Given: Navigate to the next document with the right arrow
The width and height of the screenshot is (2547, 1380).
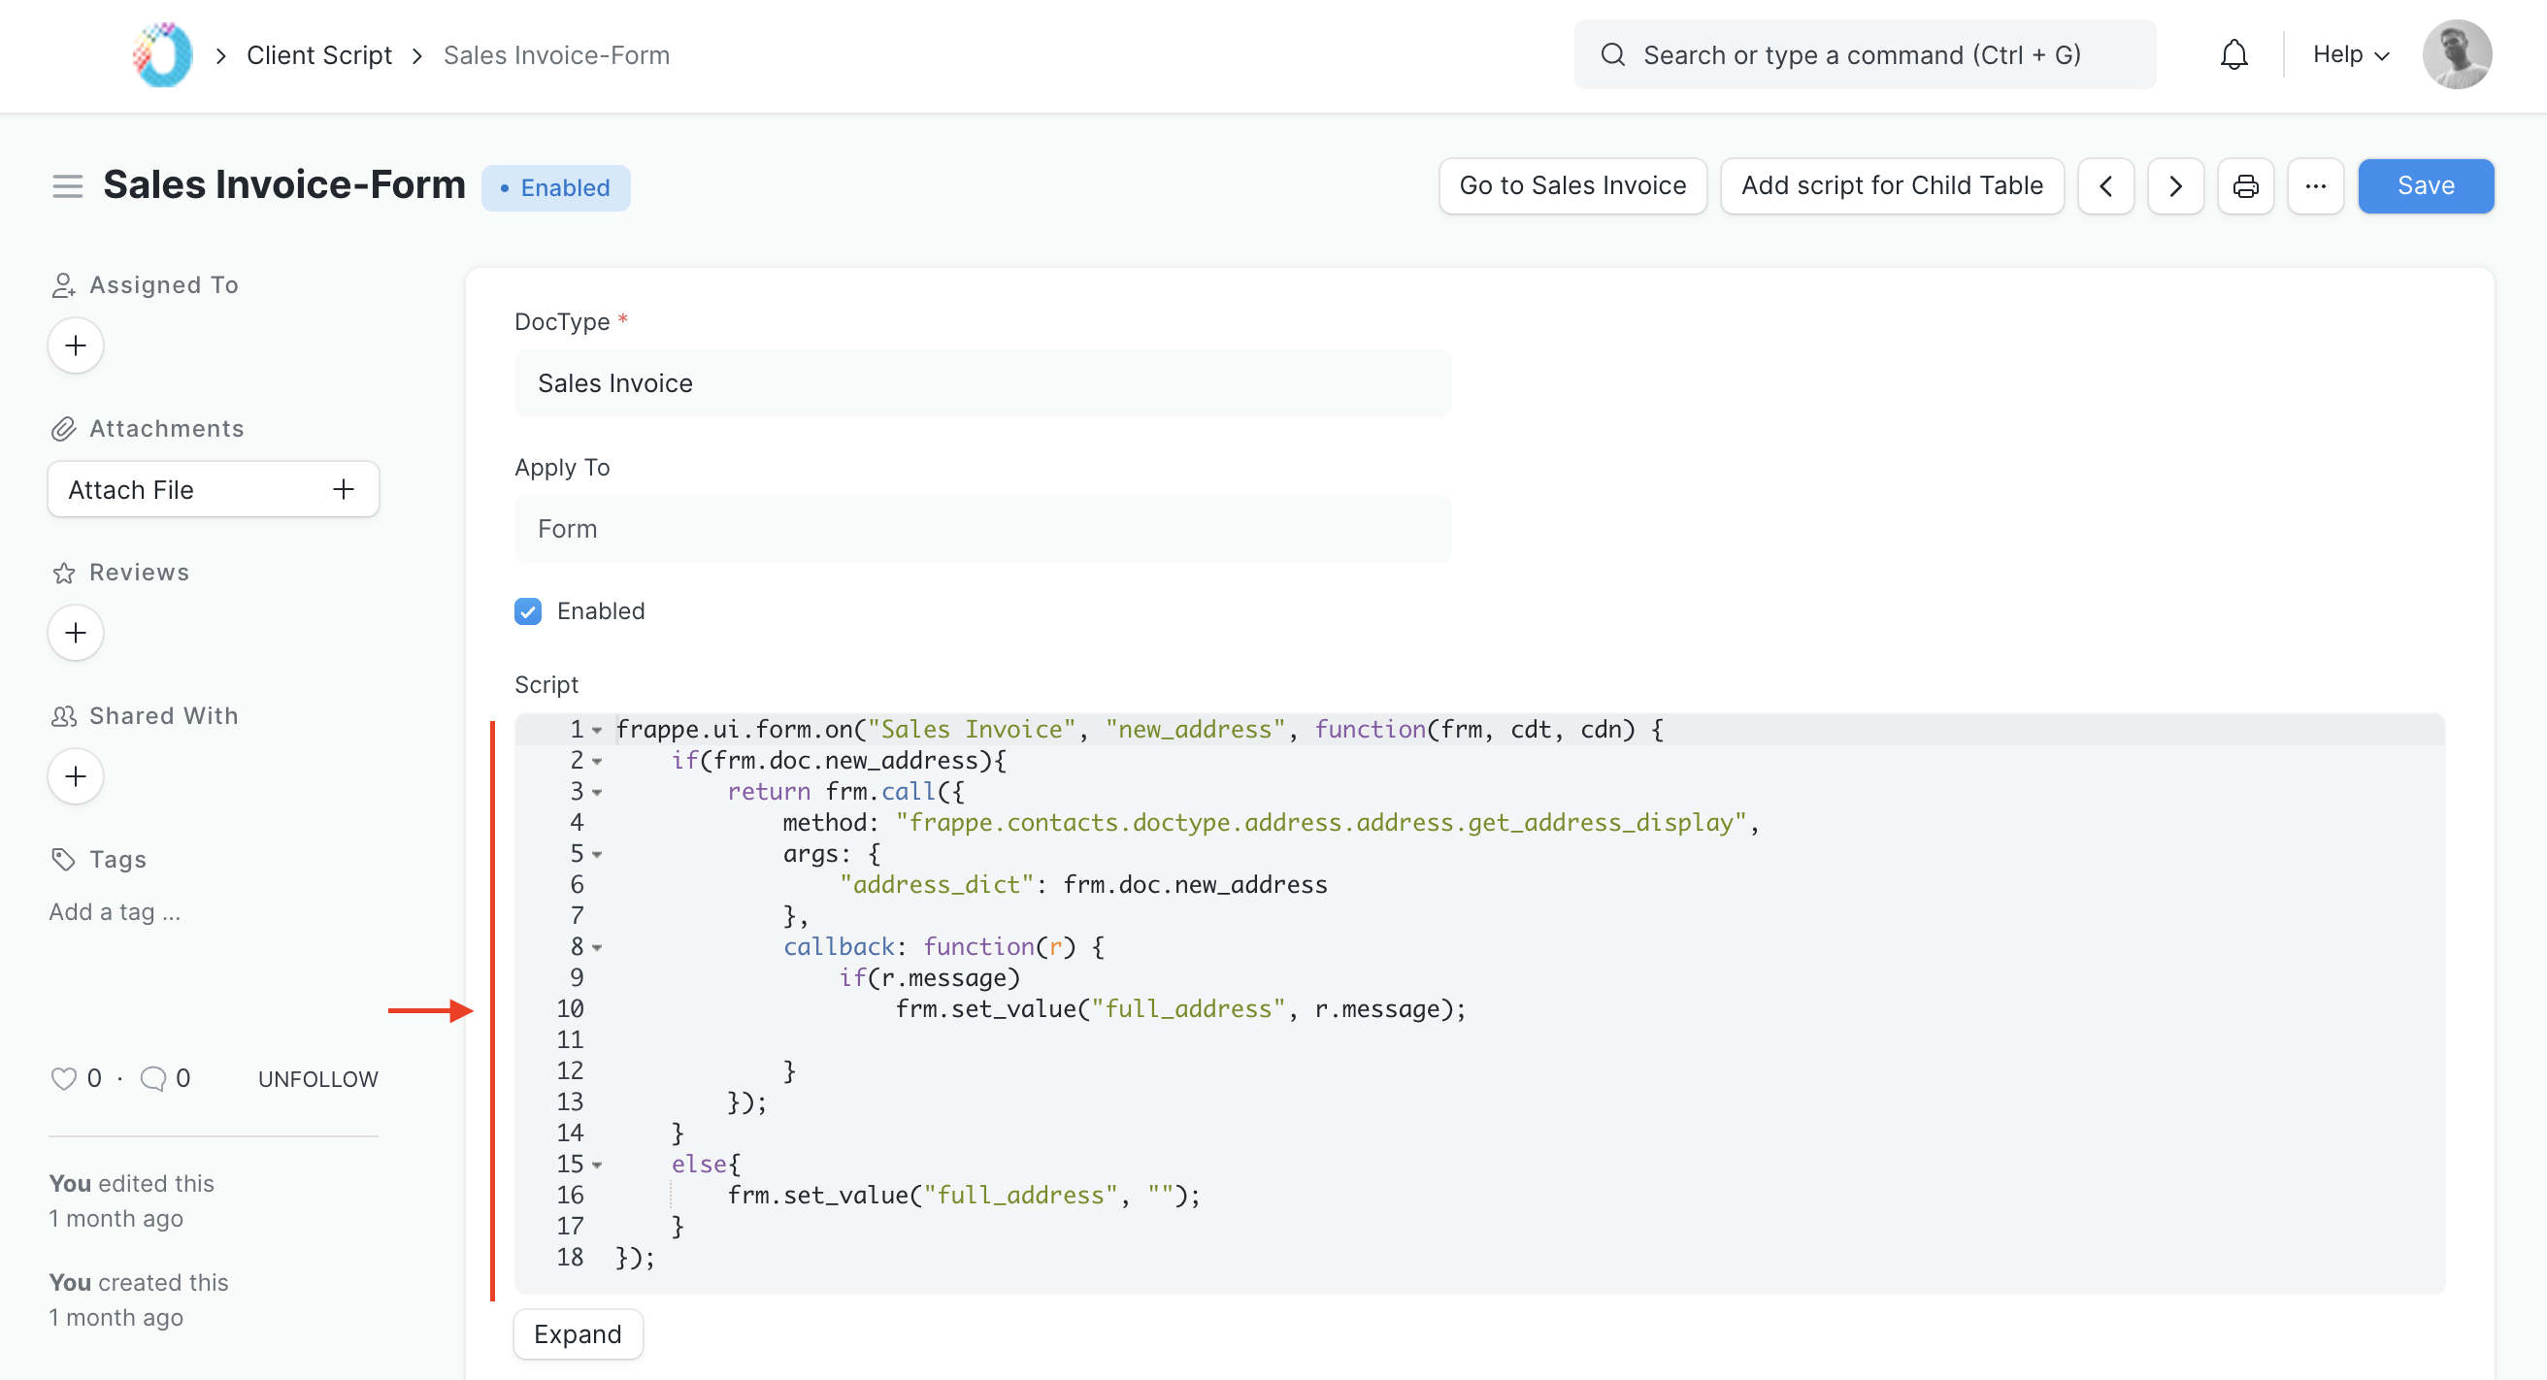Looking at the screenshot, I should 2175,186.
